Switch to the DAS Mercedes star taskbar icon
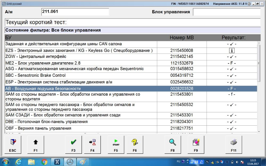This screenshot has width=266, height=166. tap(70, 162)
